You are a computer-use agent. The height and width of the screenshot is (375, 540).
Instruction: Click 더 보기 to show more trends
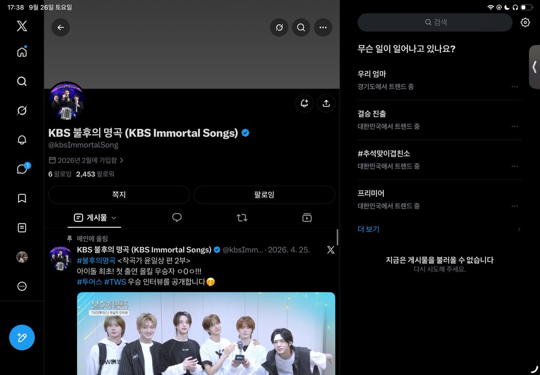coord(369,229)
